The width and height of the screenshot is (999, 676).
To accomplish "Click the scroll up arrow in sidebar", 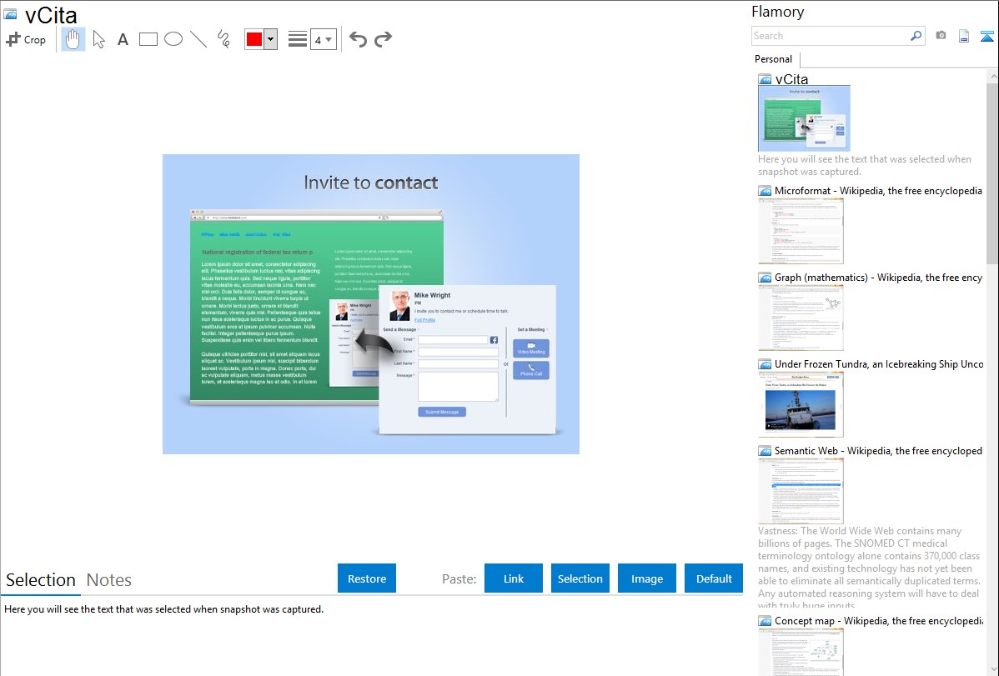I will click(x=992, y=76).
